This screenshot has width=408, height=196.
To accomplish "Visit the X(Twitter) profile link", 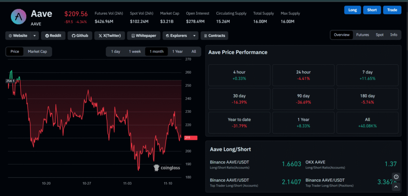I will 110,35.
